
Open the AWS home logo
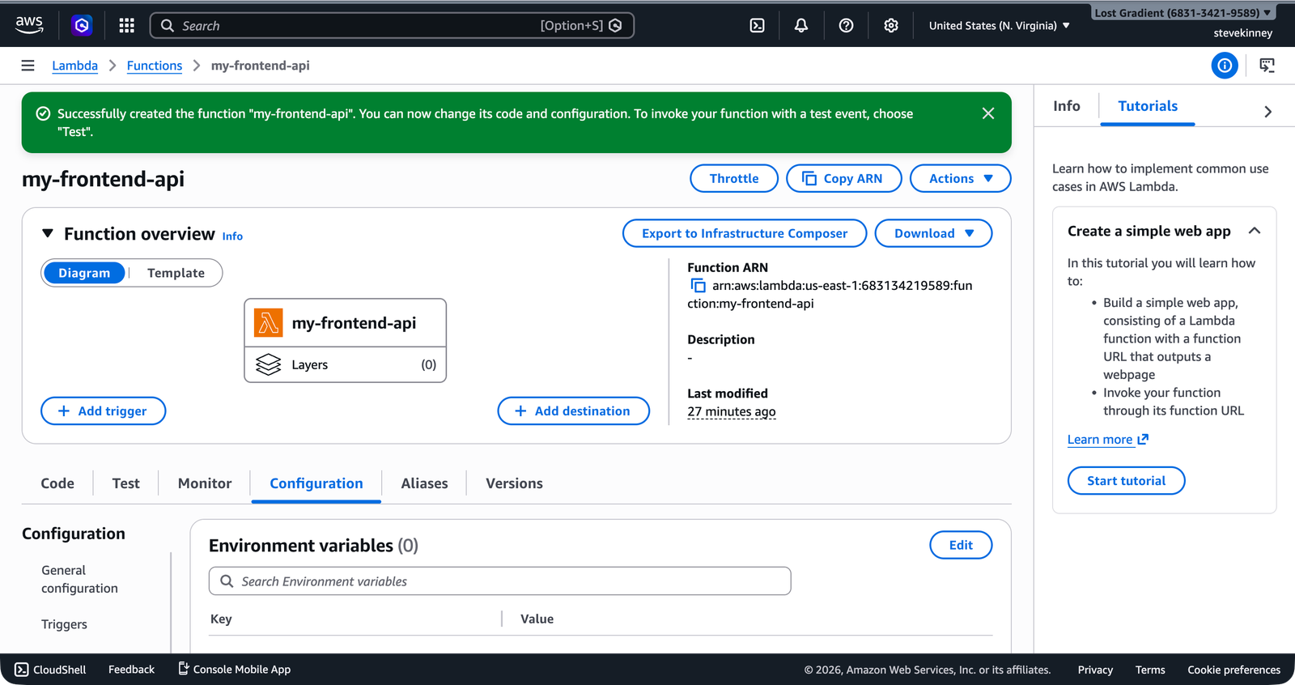[29, 25]
